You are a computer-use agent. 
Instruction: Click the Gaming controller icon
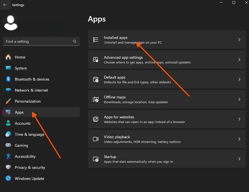pyautogui.click(x=8, y=145)
